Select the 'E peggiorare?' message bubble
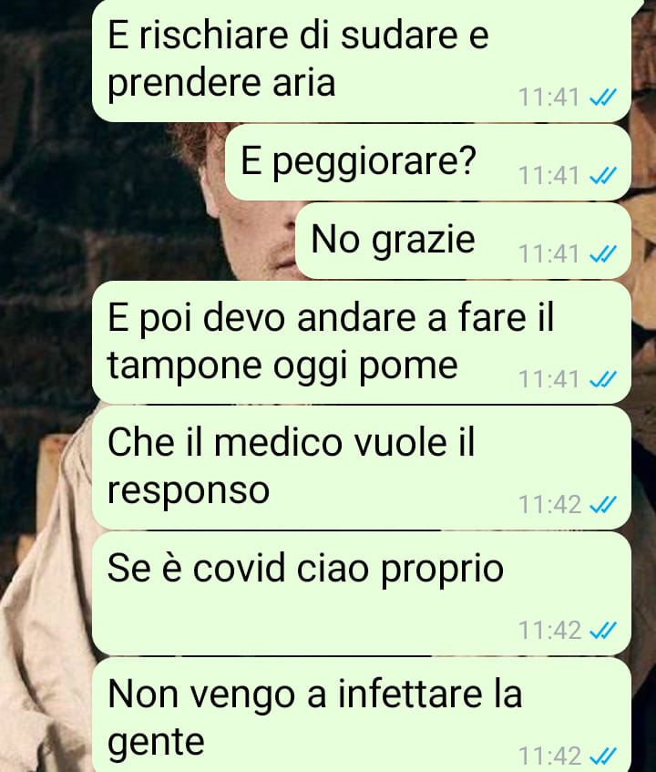 [x=428, y=162]
